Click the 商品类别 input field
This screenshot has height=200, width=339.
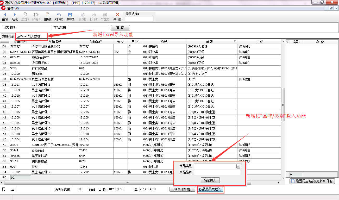215,166
